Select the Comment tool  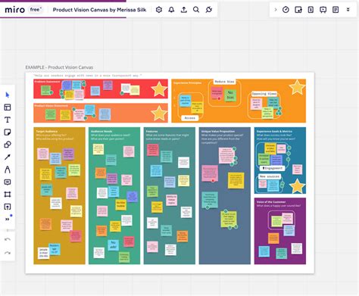click(8, 182)
